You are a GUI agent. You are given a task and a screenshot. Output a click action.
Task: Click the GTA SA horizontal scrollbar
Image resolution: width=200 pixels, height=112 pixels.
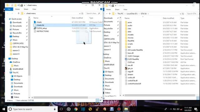160,95
